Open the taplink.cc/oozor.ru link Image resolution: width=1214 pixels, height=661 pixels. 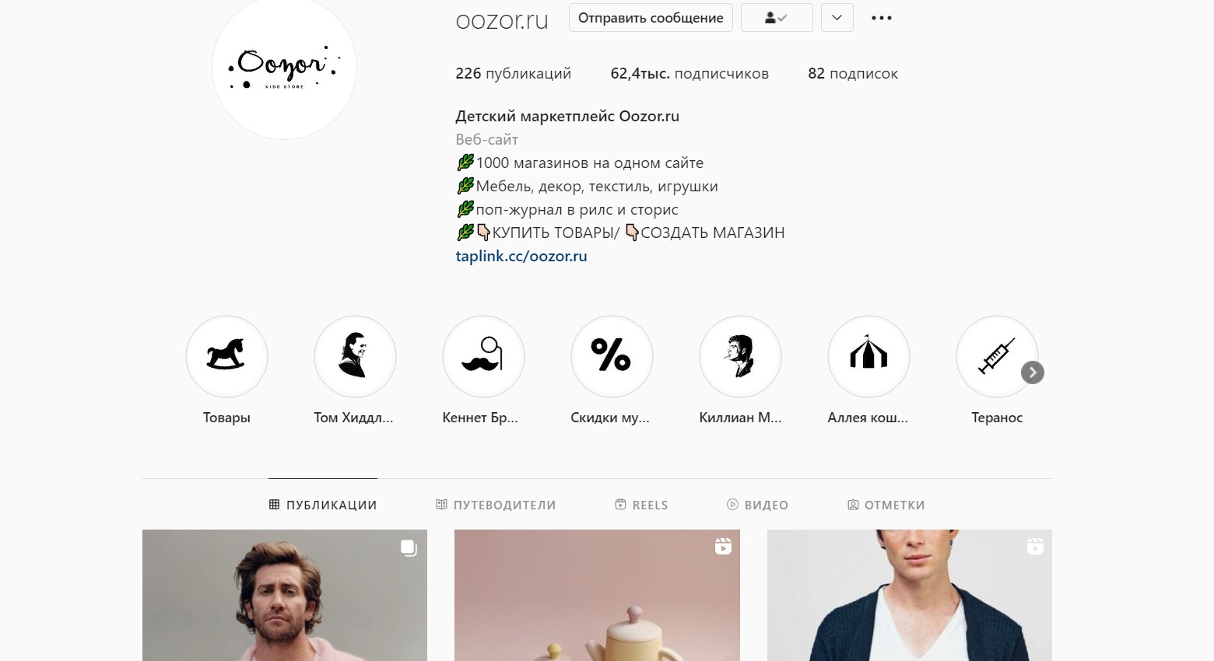click(x=521, y=256)
